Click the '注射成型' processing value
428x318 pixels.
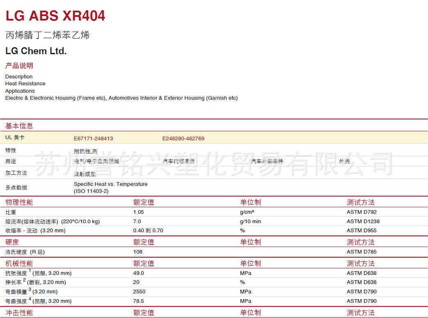point(85,174)
